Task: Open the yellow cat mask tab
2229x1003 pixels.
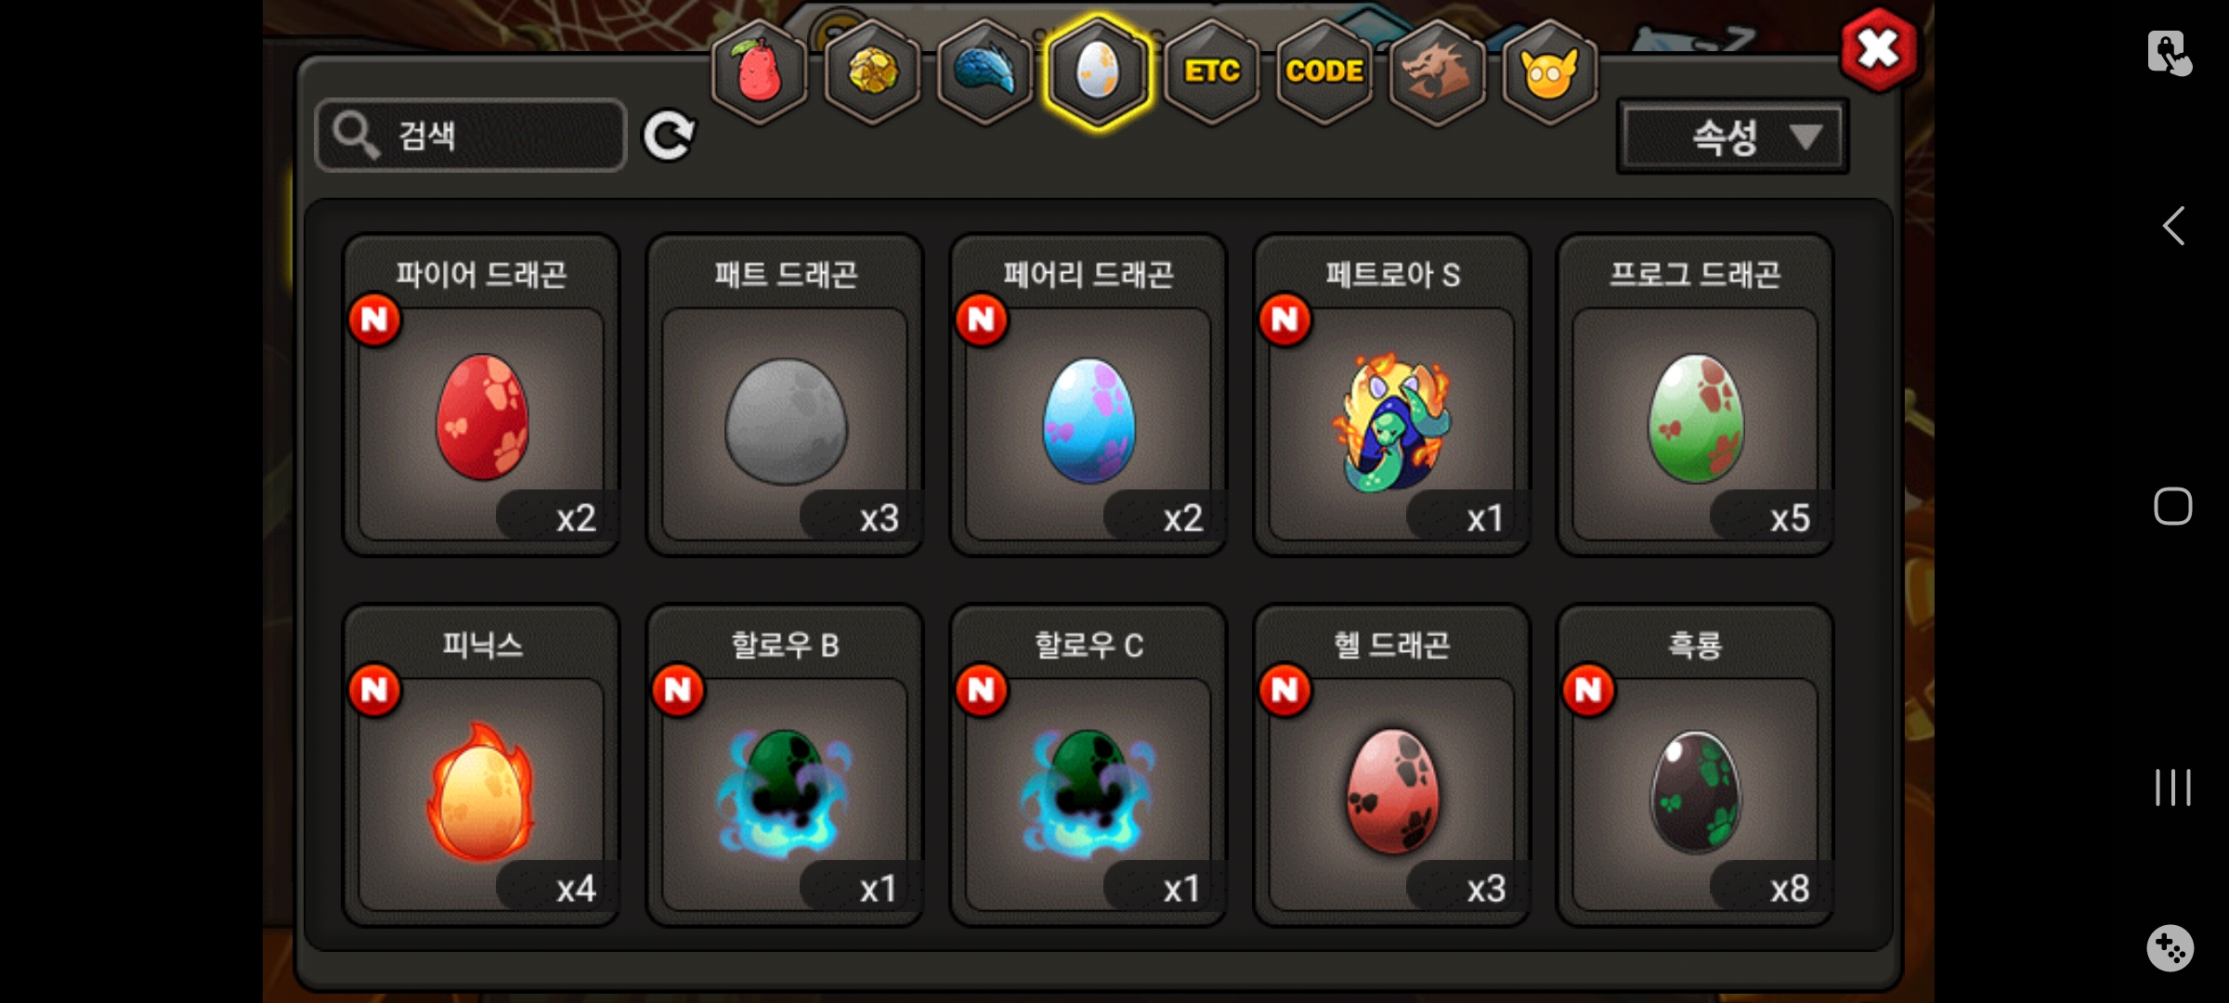Action: click(x=1550, y=71)
